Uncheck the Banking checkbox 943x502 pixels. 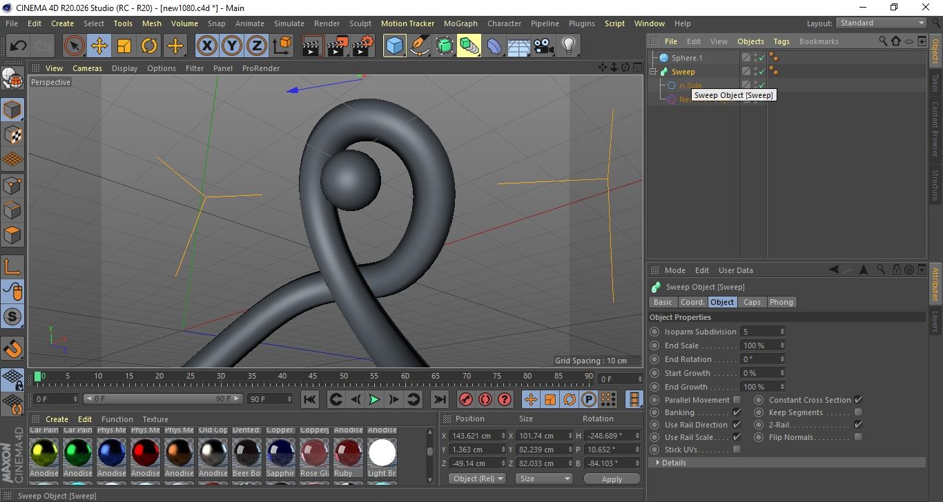pos(737,412)
